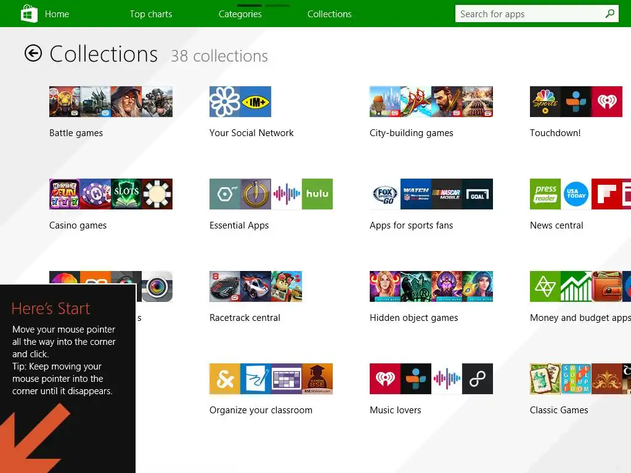Open the Casino games collection
Screen dimensions: 631x473
click(x=78, y=225)
